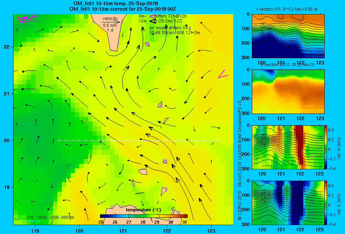Pick the dark blue 25°C end of the temperature colorbar

[102, 216]
